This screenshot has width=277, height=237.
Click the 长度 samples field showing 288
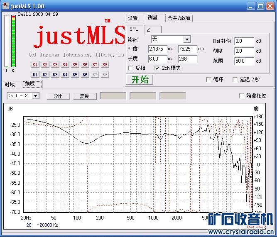[x=188, y=59]
